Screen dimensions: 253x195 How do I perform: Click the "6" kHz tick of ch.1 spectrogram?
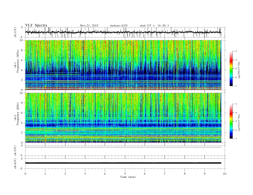pyautogui.click(x=22, y=60)
